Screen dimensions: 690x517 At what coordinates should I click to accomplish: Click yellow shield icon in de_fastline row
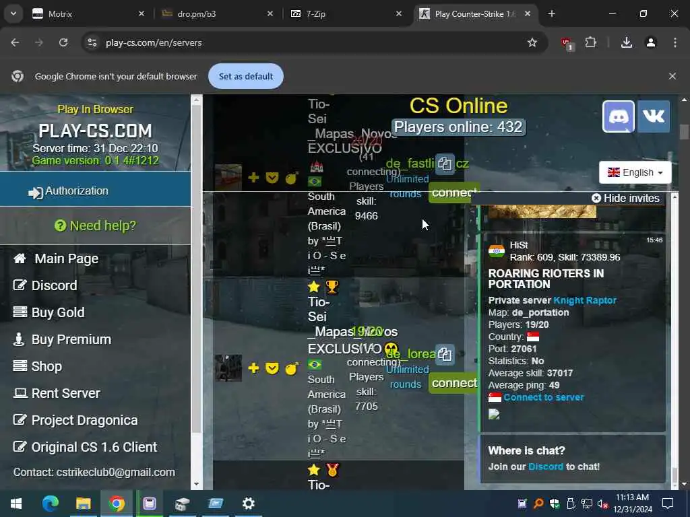point(272,178)
